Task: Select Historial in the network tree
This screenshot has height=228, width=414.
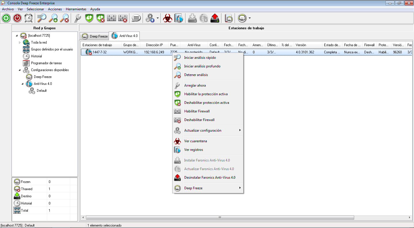Action: coord(37,56)
